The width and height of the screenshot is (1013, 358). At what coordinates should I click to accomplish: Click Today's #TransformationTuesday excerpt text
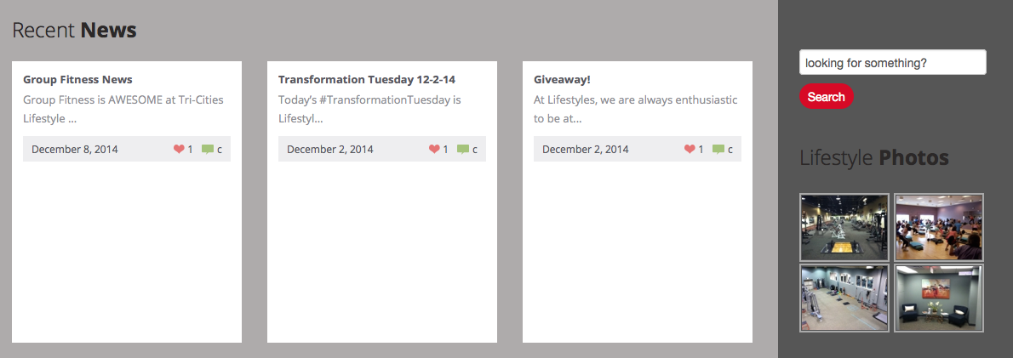click(369, 109)
